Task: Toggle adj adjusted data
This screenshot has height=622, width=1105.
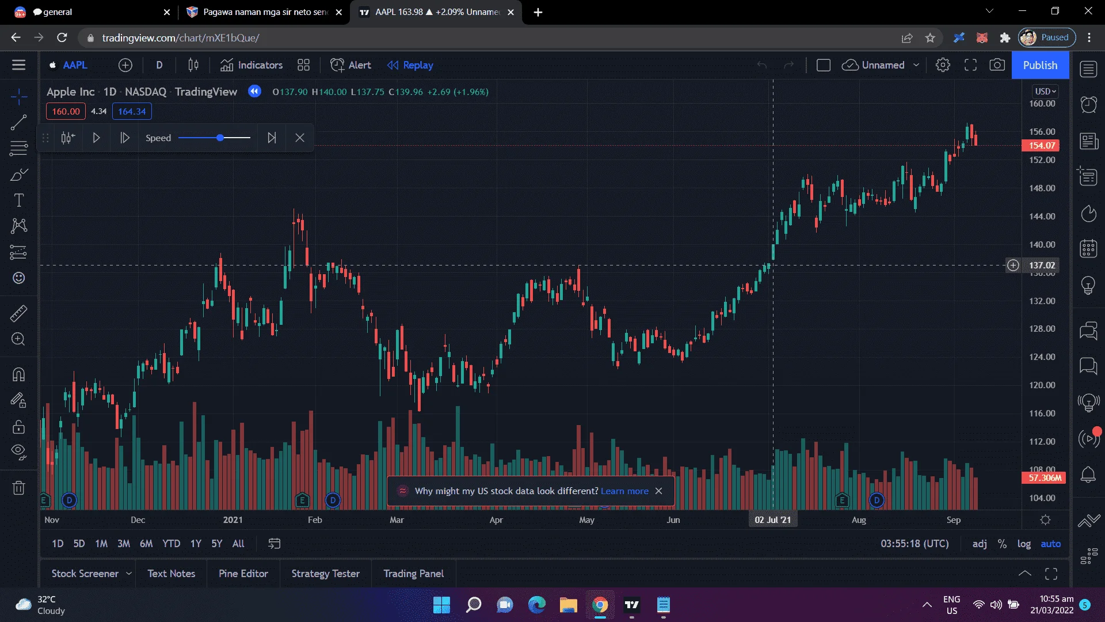Action: coord(980,544)
